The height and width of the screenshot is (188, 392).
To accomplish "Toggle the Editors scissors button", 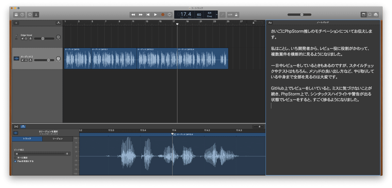I will click(36, 15).
